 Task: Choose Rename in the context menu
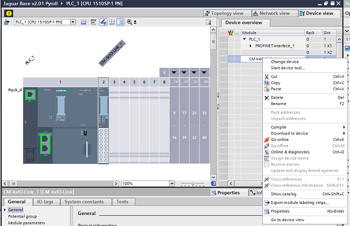pyautogui.click(x=305, y=104)
